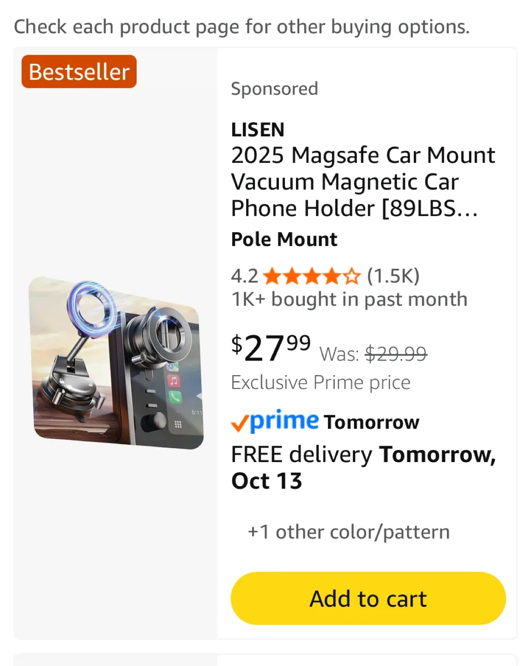The height and width of the screenshot is (666, 531).
Task: Tap the 1K+ bought in past month text
Action: (349, 299)
